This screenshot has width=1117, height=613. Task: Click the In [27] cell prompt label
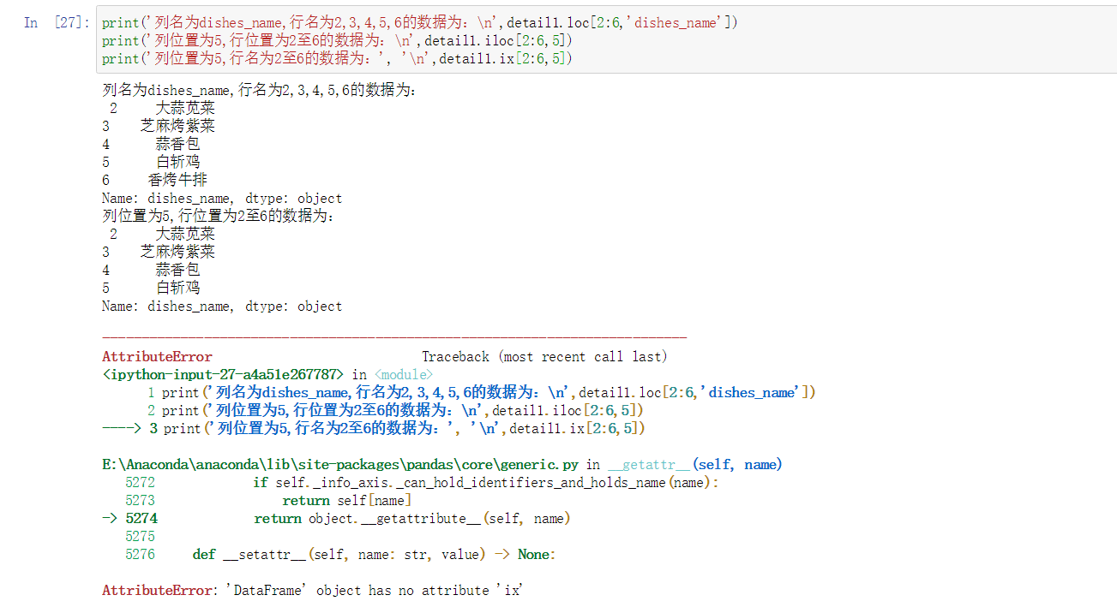pyautogui.click(x=56, y=23)
